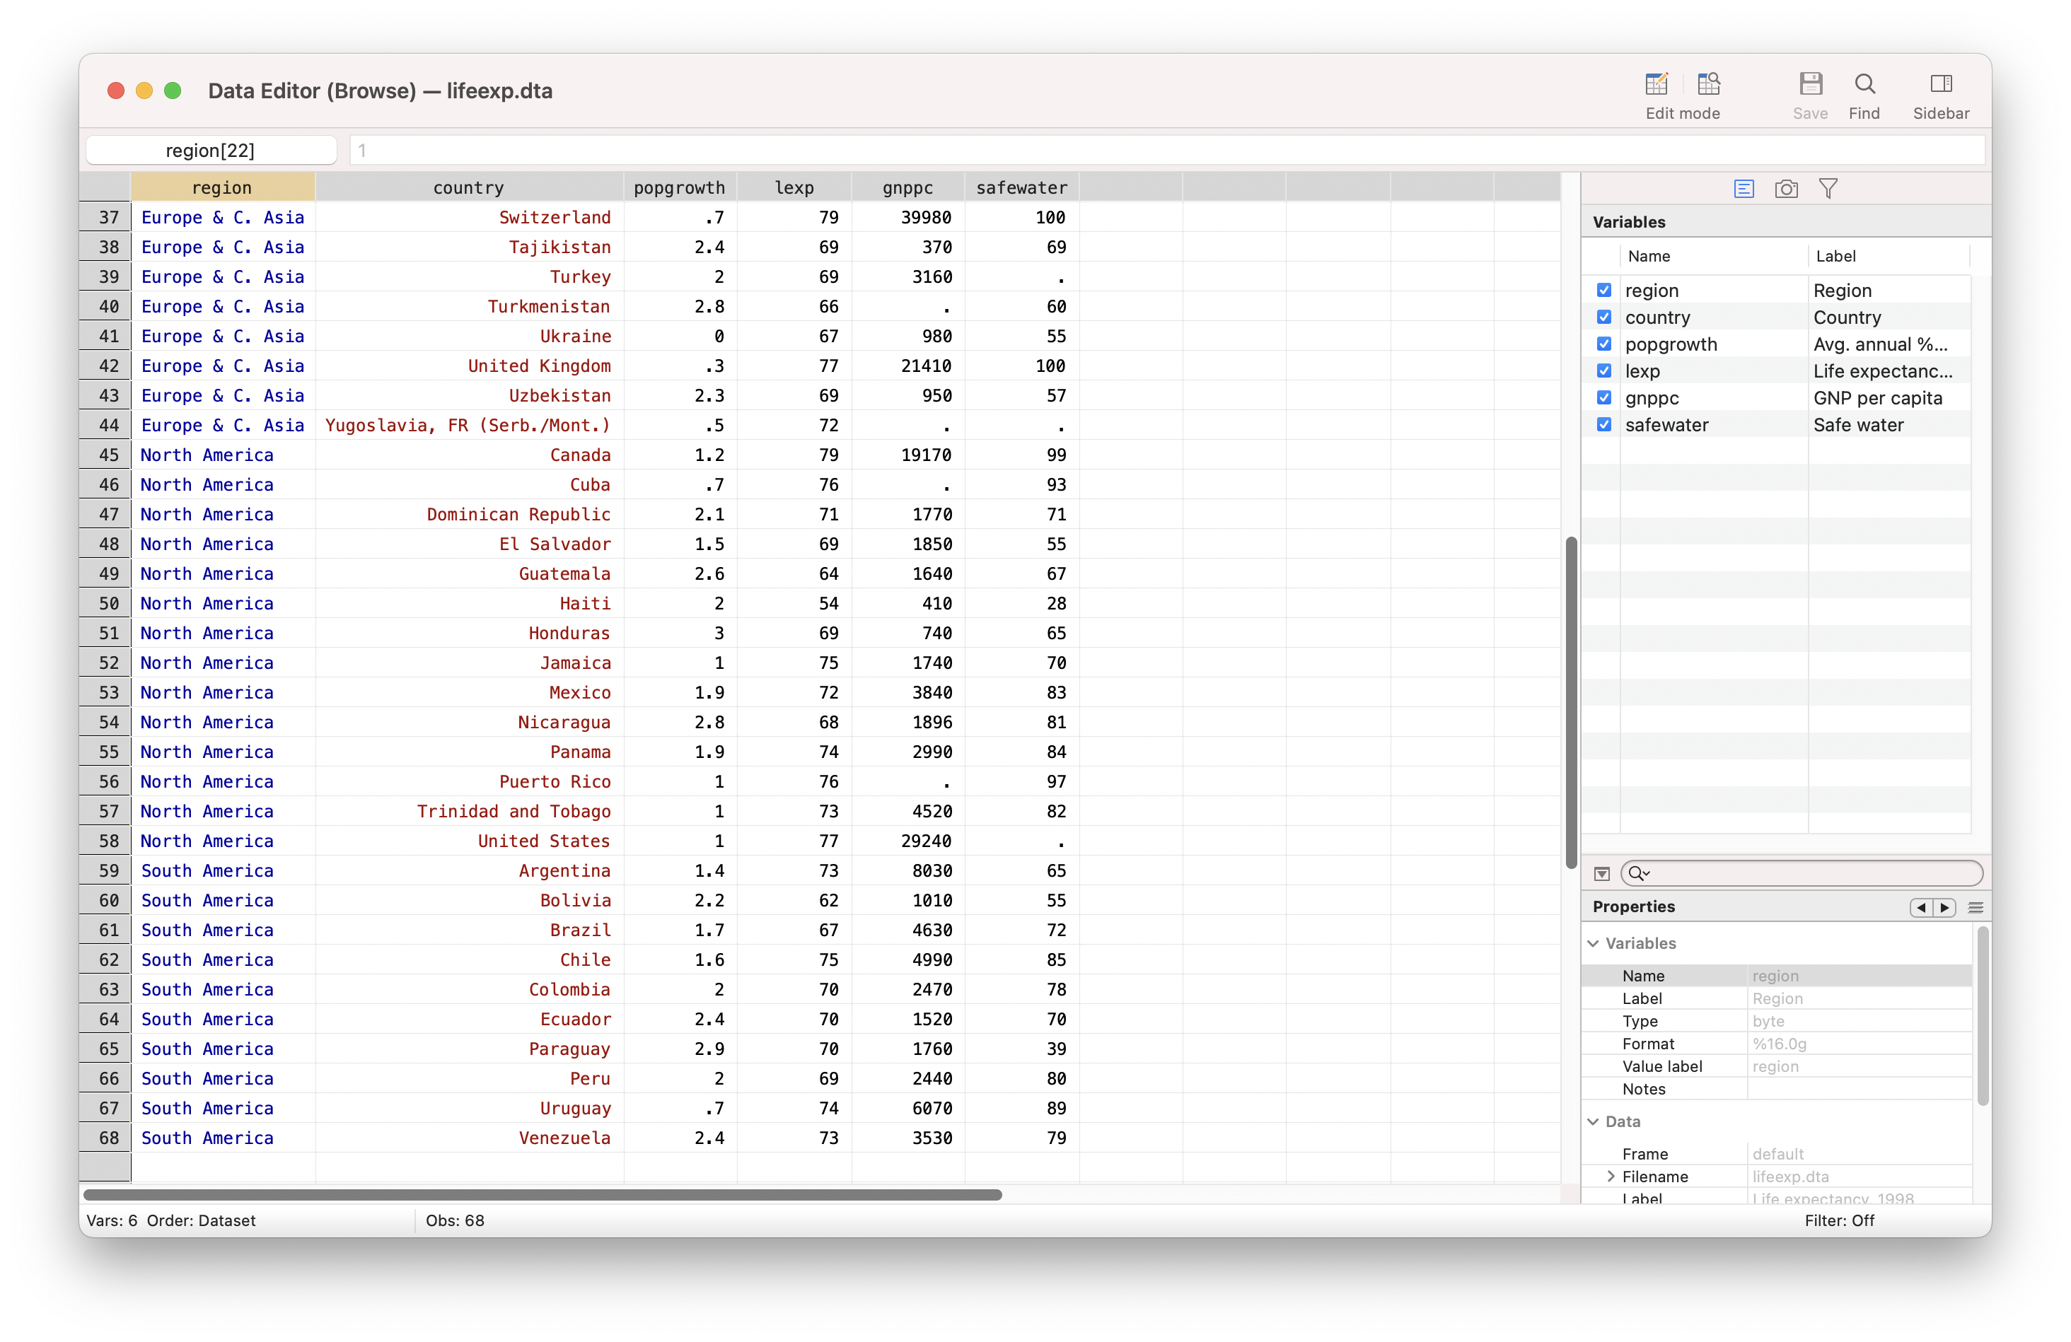Click the Yugoslavia, FR (Serb./Mont.) cell
The width and height of the screenshot is (2071, 1342).
click(469, 426)
